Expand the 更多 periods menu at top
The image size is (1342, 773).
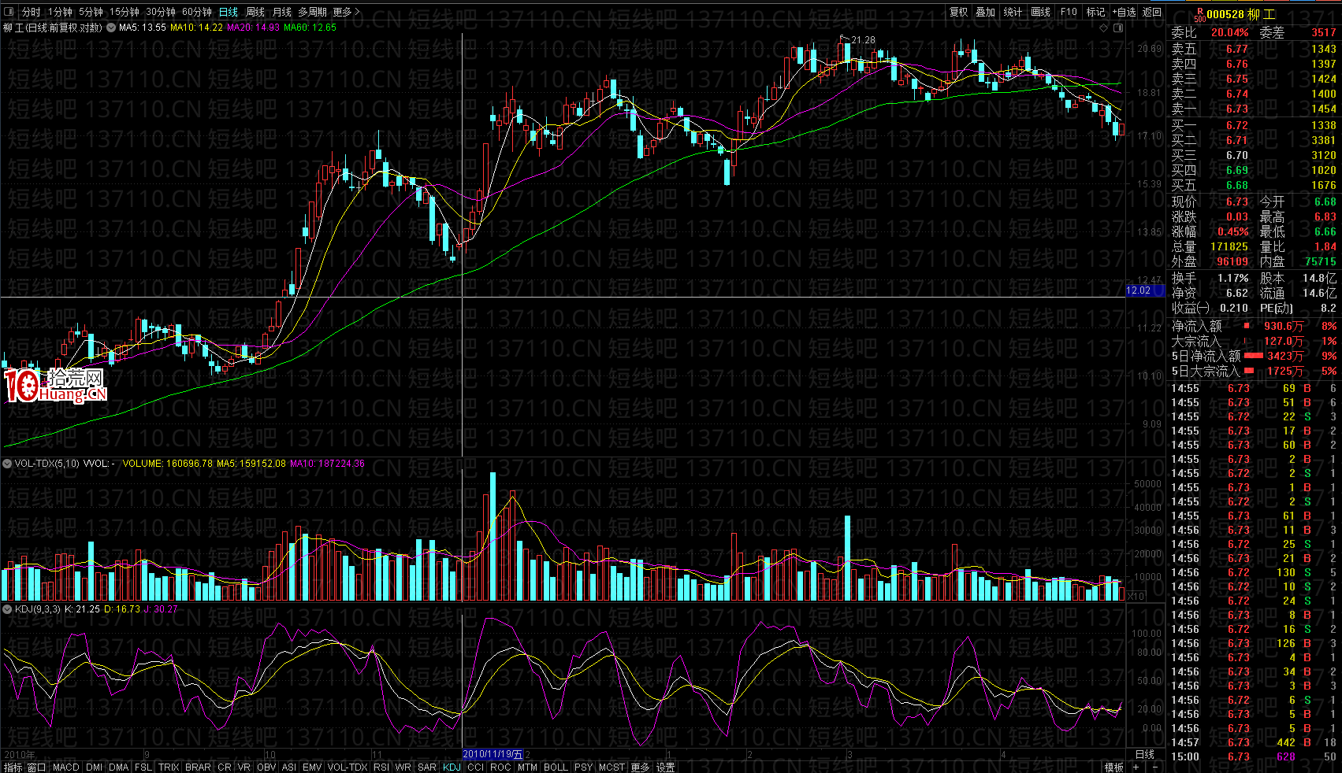pos(346,12)
